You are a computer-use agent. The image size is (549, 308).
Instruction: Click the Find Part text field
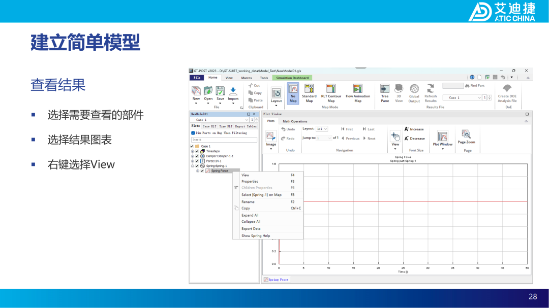(x=453, y=86)
